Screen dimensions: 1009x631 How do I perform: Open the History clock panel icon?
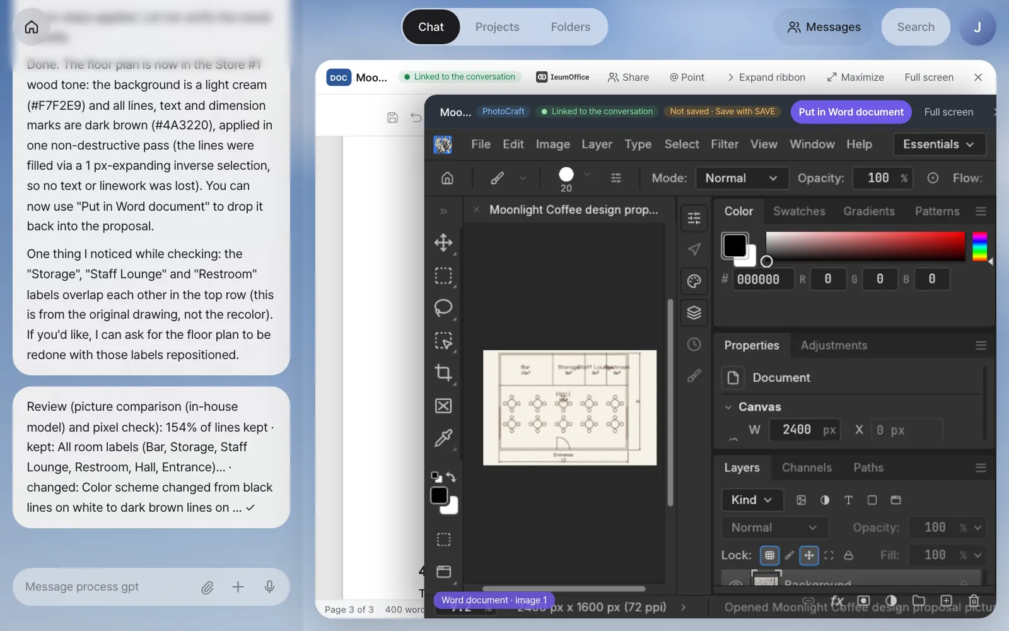click(694, 345)
